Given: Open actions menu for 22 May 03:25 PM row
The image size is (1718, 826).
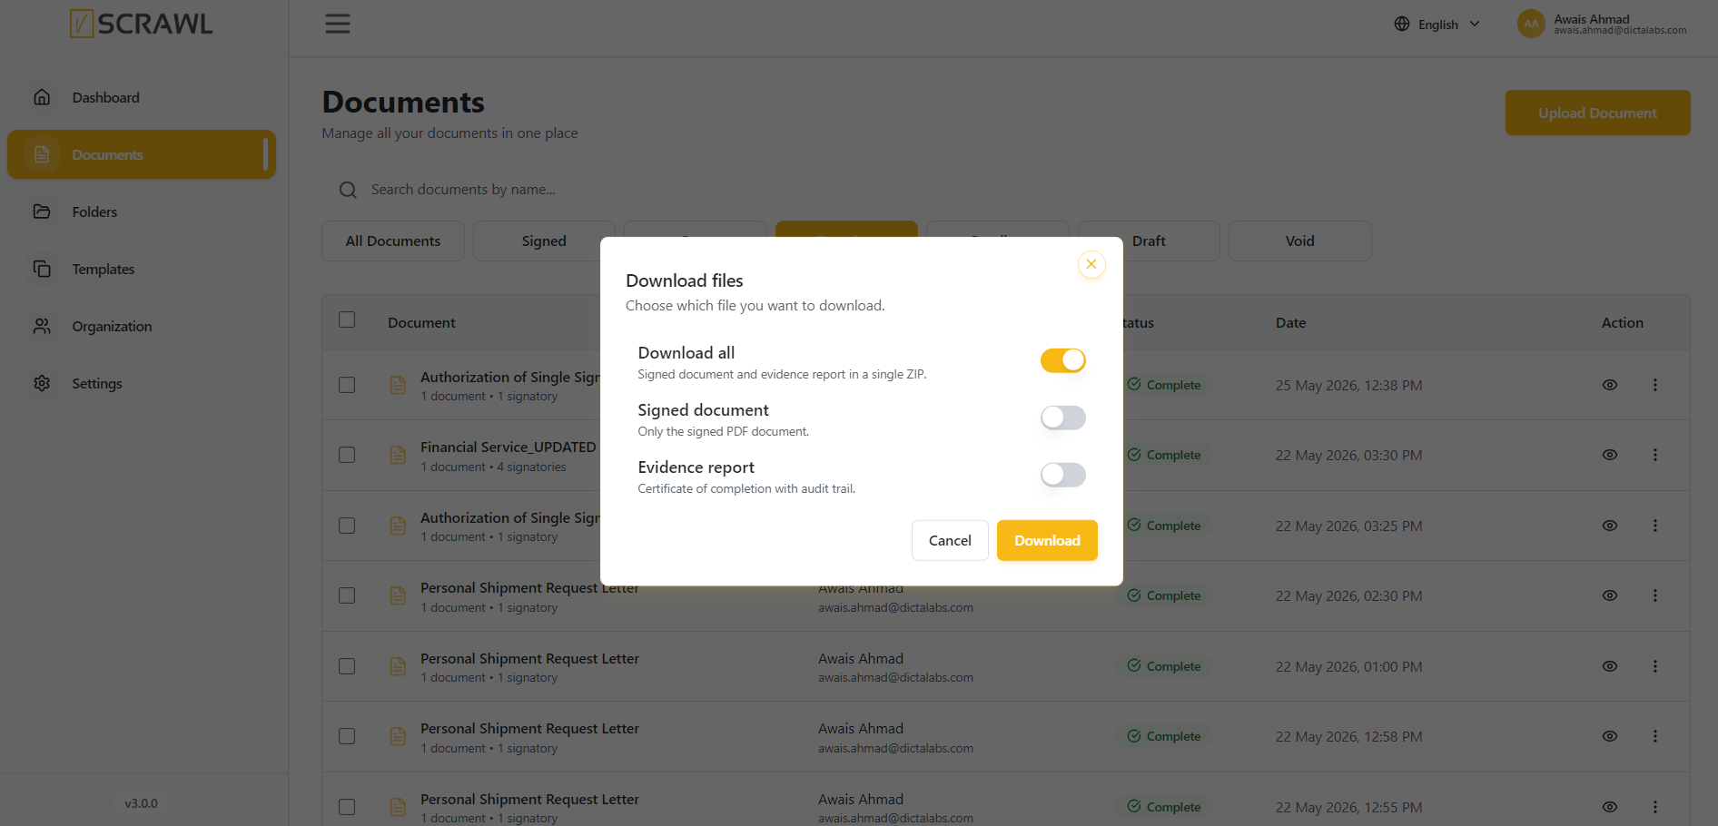Looking at the screenshot, I should 1655,526.
